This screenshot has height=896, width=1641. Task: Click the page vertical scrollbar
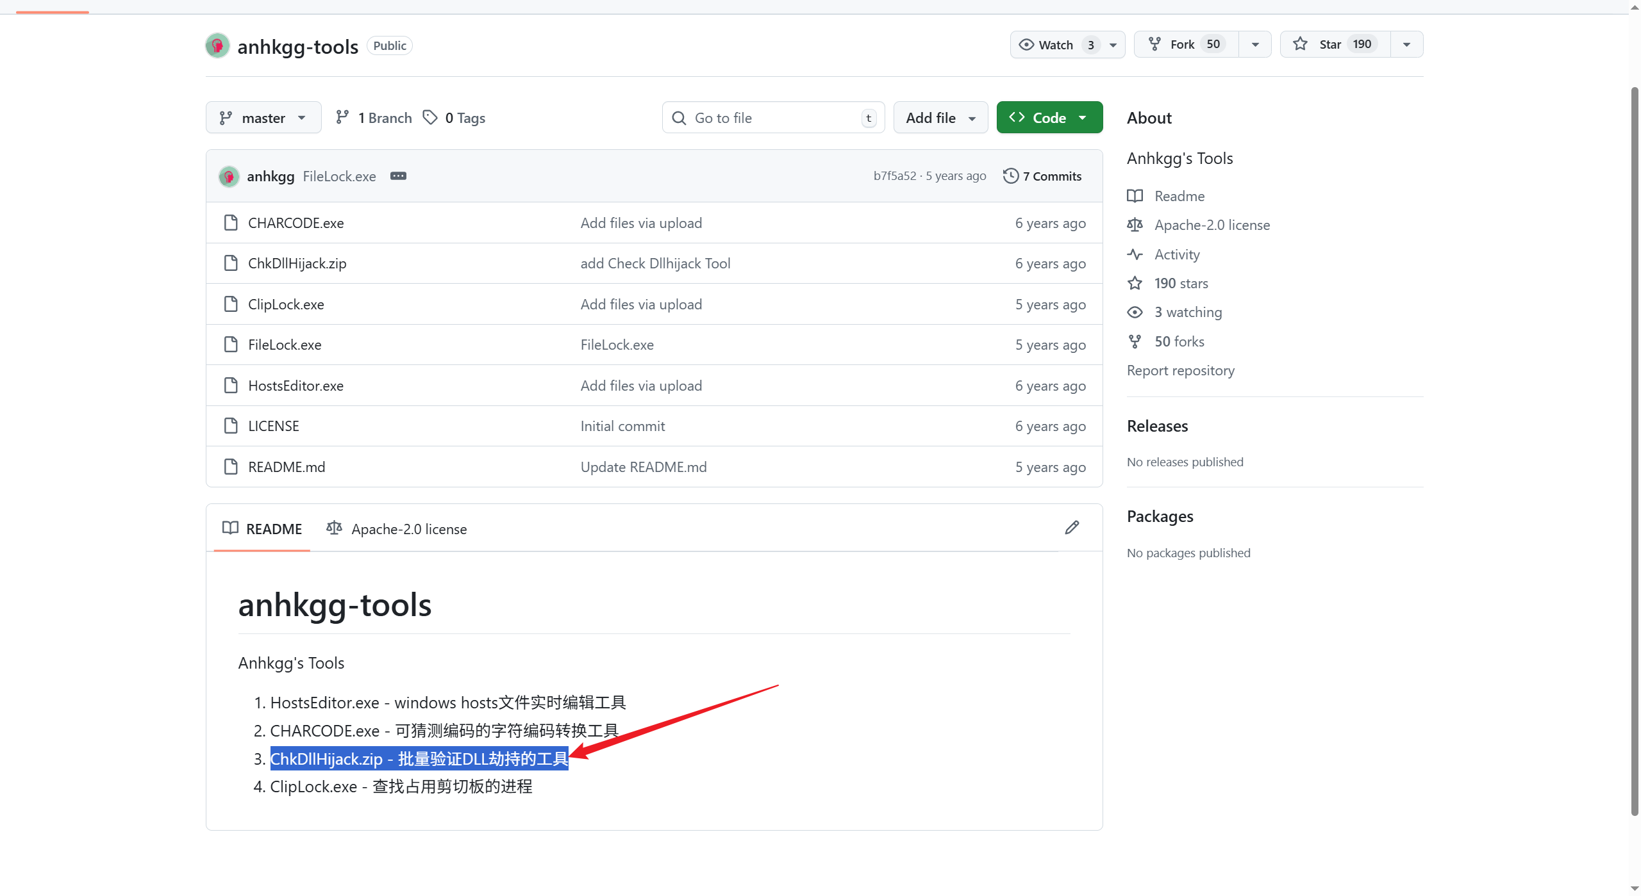tap(1634, 448)
